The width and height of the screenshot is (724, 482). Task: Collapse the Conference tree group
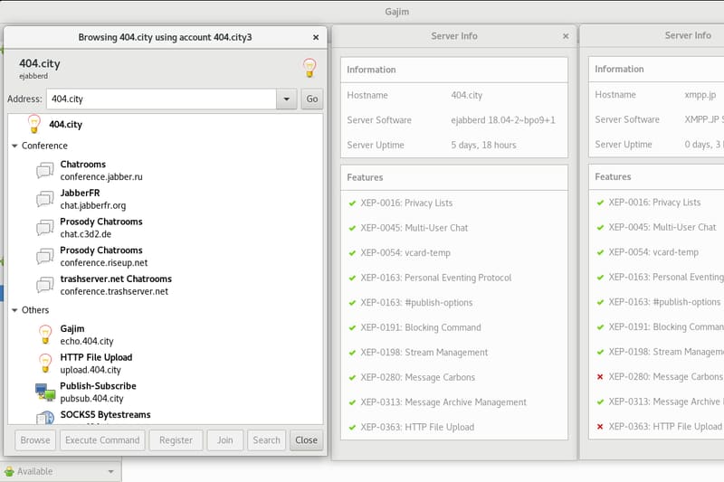pos(14,146)
